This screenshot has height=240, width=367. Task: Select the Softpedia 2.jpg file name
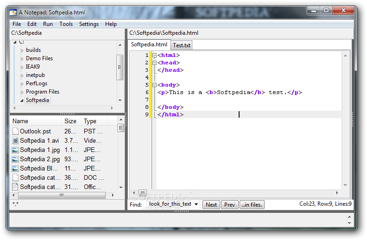pyautogui.click(x=40, y=159)
